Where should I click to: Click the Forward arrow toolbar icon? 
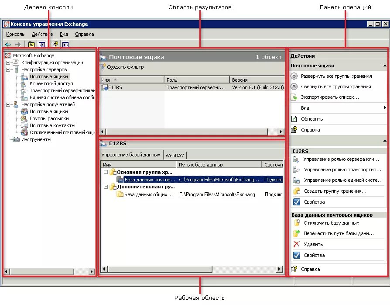coord(17,45)
